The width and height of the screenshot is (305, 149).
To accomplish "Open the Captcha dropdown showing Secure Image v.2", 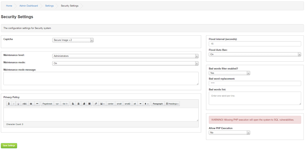I will 73,40.
